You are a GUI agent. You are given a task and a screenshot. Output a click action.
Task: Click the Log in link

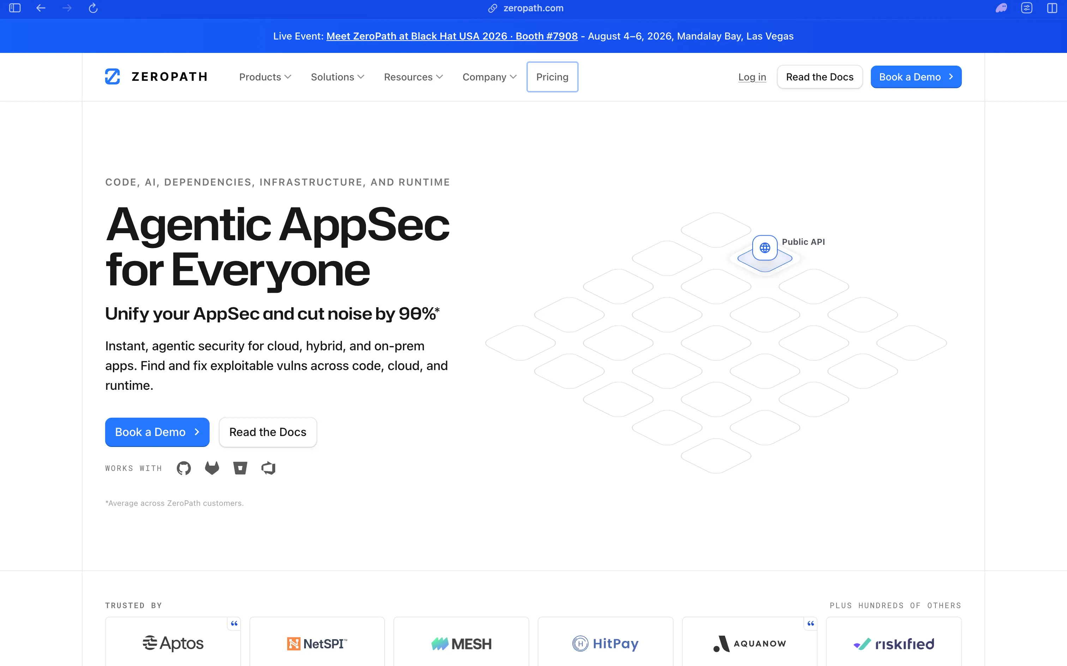(x=752, y=77)
